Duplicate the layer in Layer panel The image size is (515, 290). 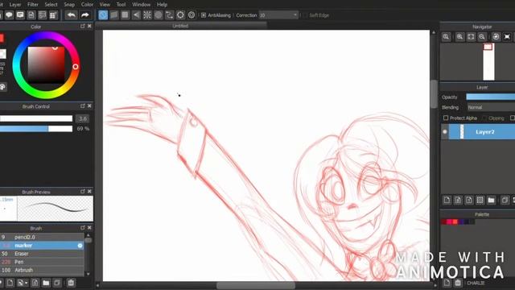click(505, 200)
